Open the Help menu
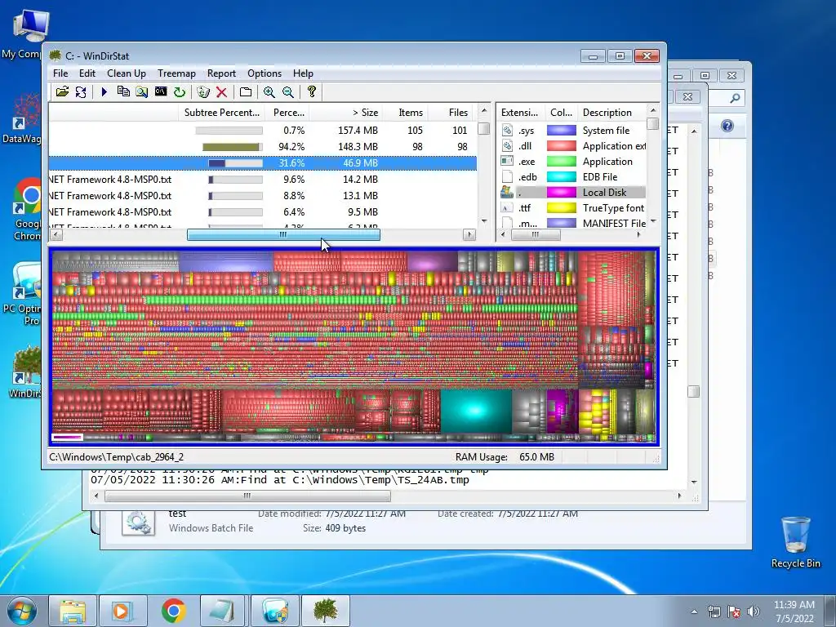836x627 pixels. [x=303, y=73]
